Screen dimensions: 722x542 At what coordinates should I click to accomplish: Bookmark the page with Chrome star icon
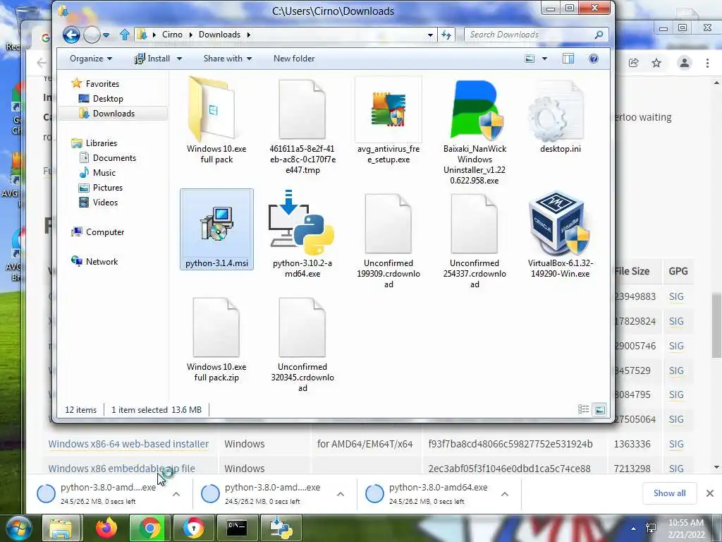(656, 63)
